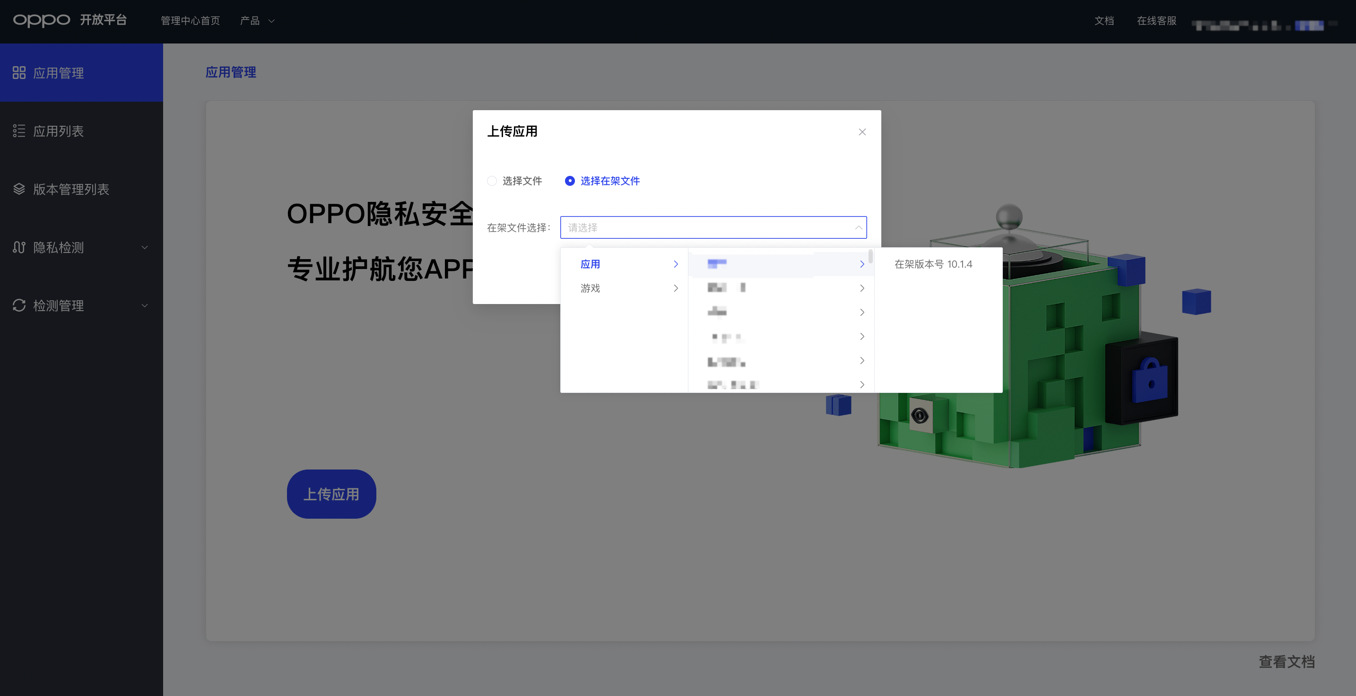
Task: Click the OPPO logo in the header
Action: 41,20
